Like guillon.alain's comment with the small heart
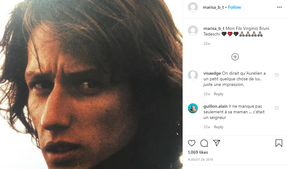 point(276,108)
